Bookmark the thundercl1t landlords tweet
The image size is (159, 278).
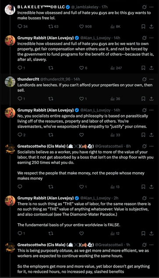(143, 99)
